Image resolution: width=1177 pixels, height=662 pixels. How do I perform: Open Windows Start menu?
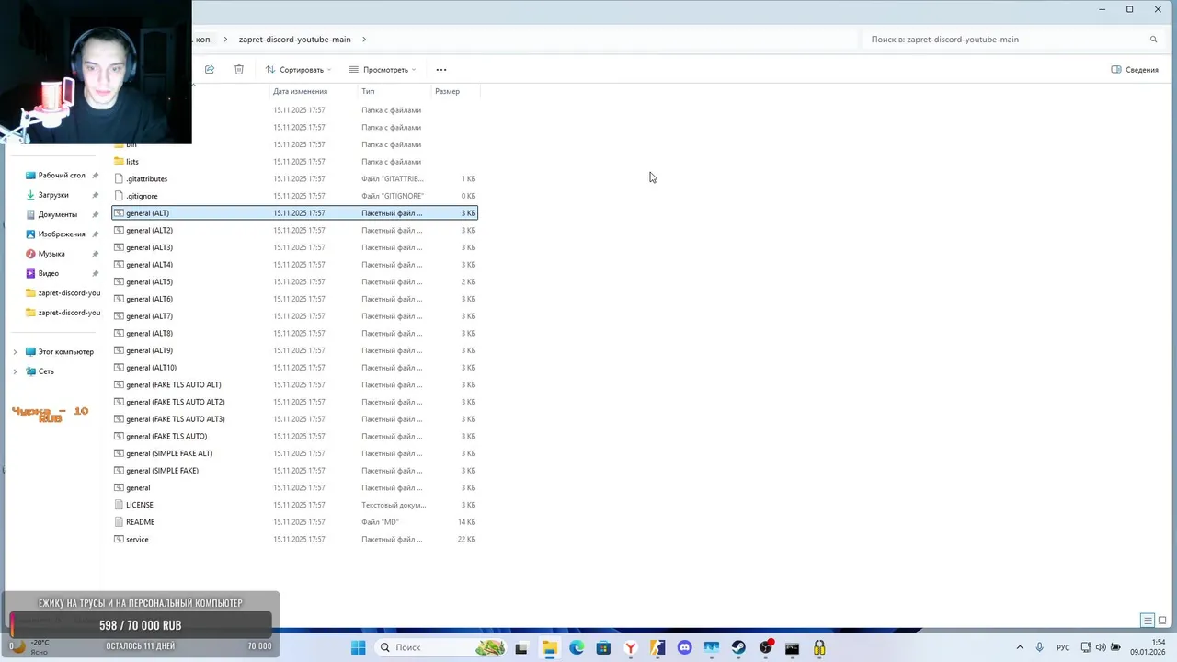[x=359, y=648]
